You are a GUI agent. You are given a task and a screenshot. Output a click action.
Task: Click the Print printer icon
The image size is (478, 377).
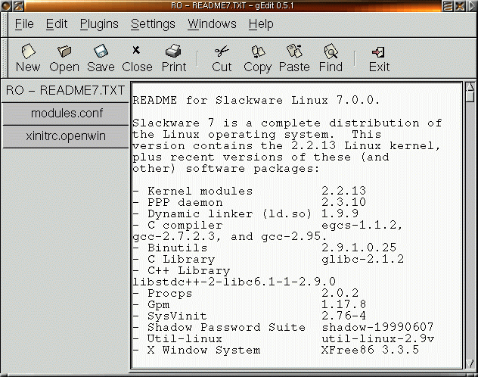pyautogui.click(x=173, y=51)
